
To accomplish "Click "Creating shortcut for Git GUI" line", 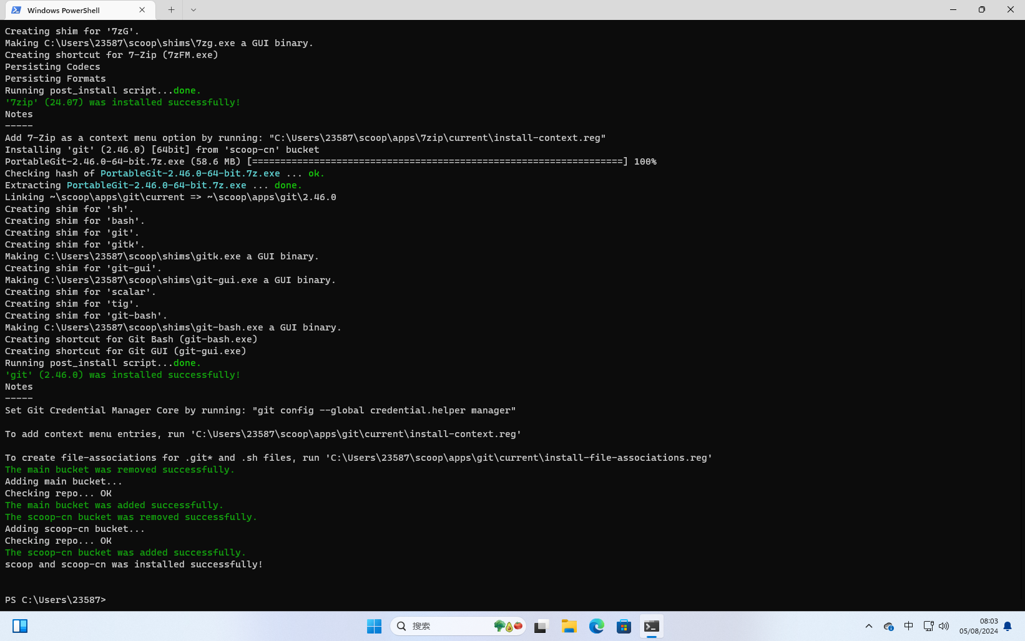I will click(125, 351).
